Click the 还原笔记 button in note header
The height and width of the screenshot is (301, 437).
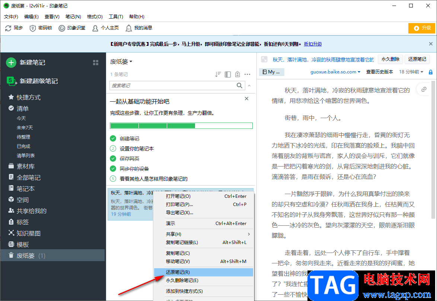tap(417, 59)
